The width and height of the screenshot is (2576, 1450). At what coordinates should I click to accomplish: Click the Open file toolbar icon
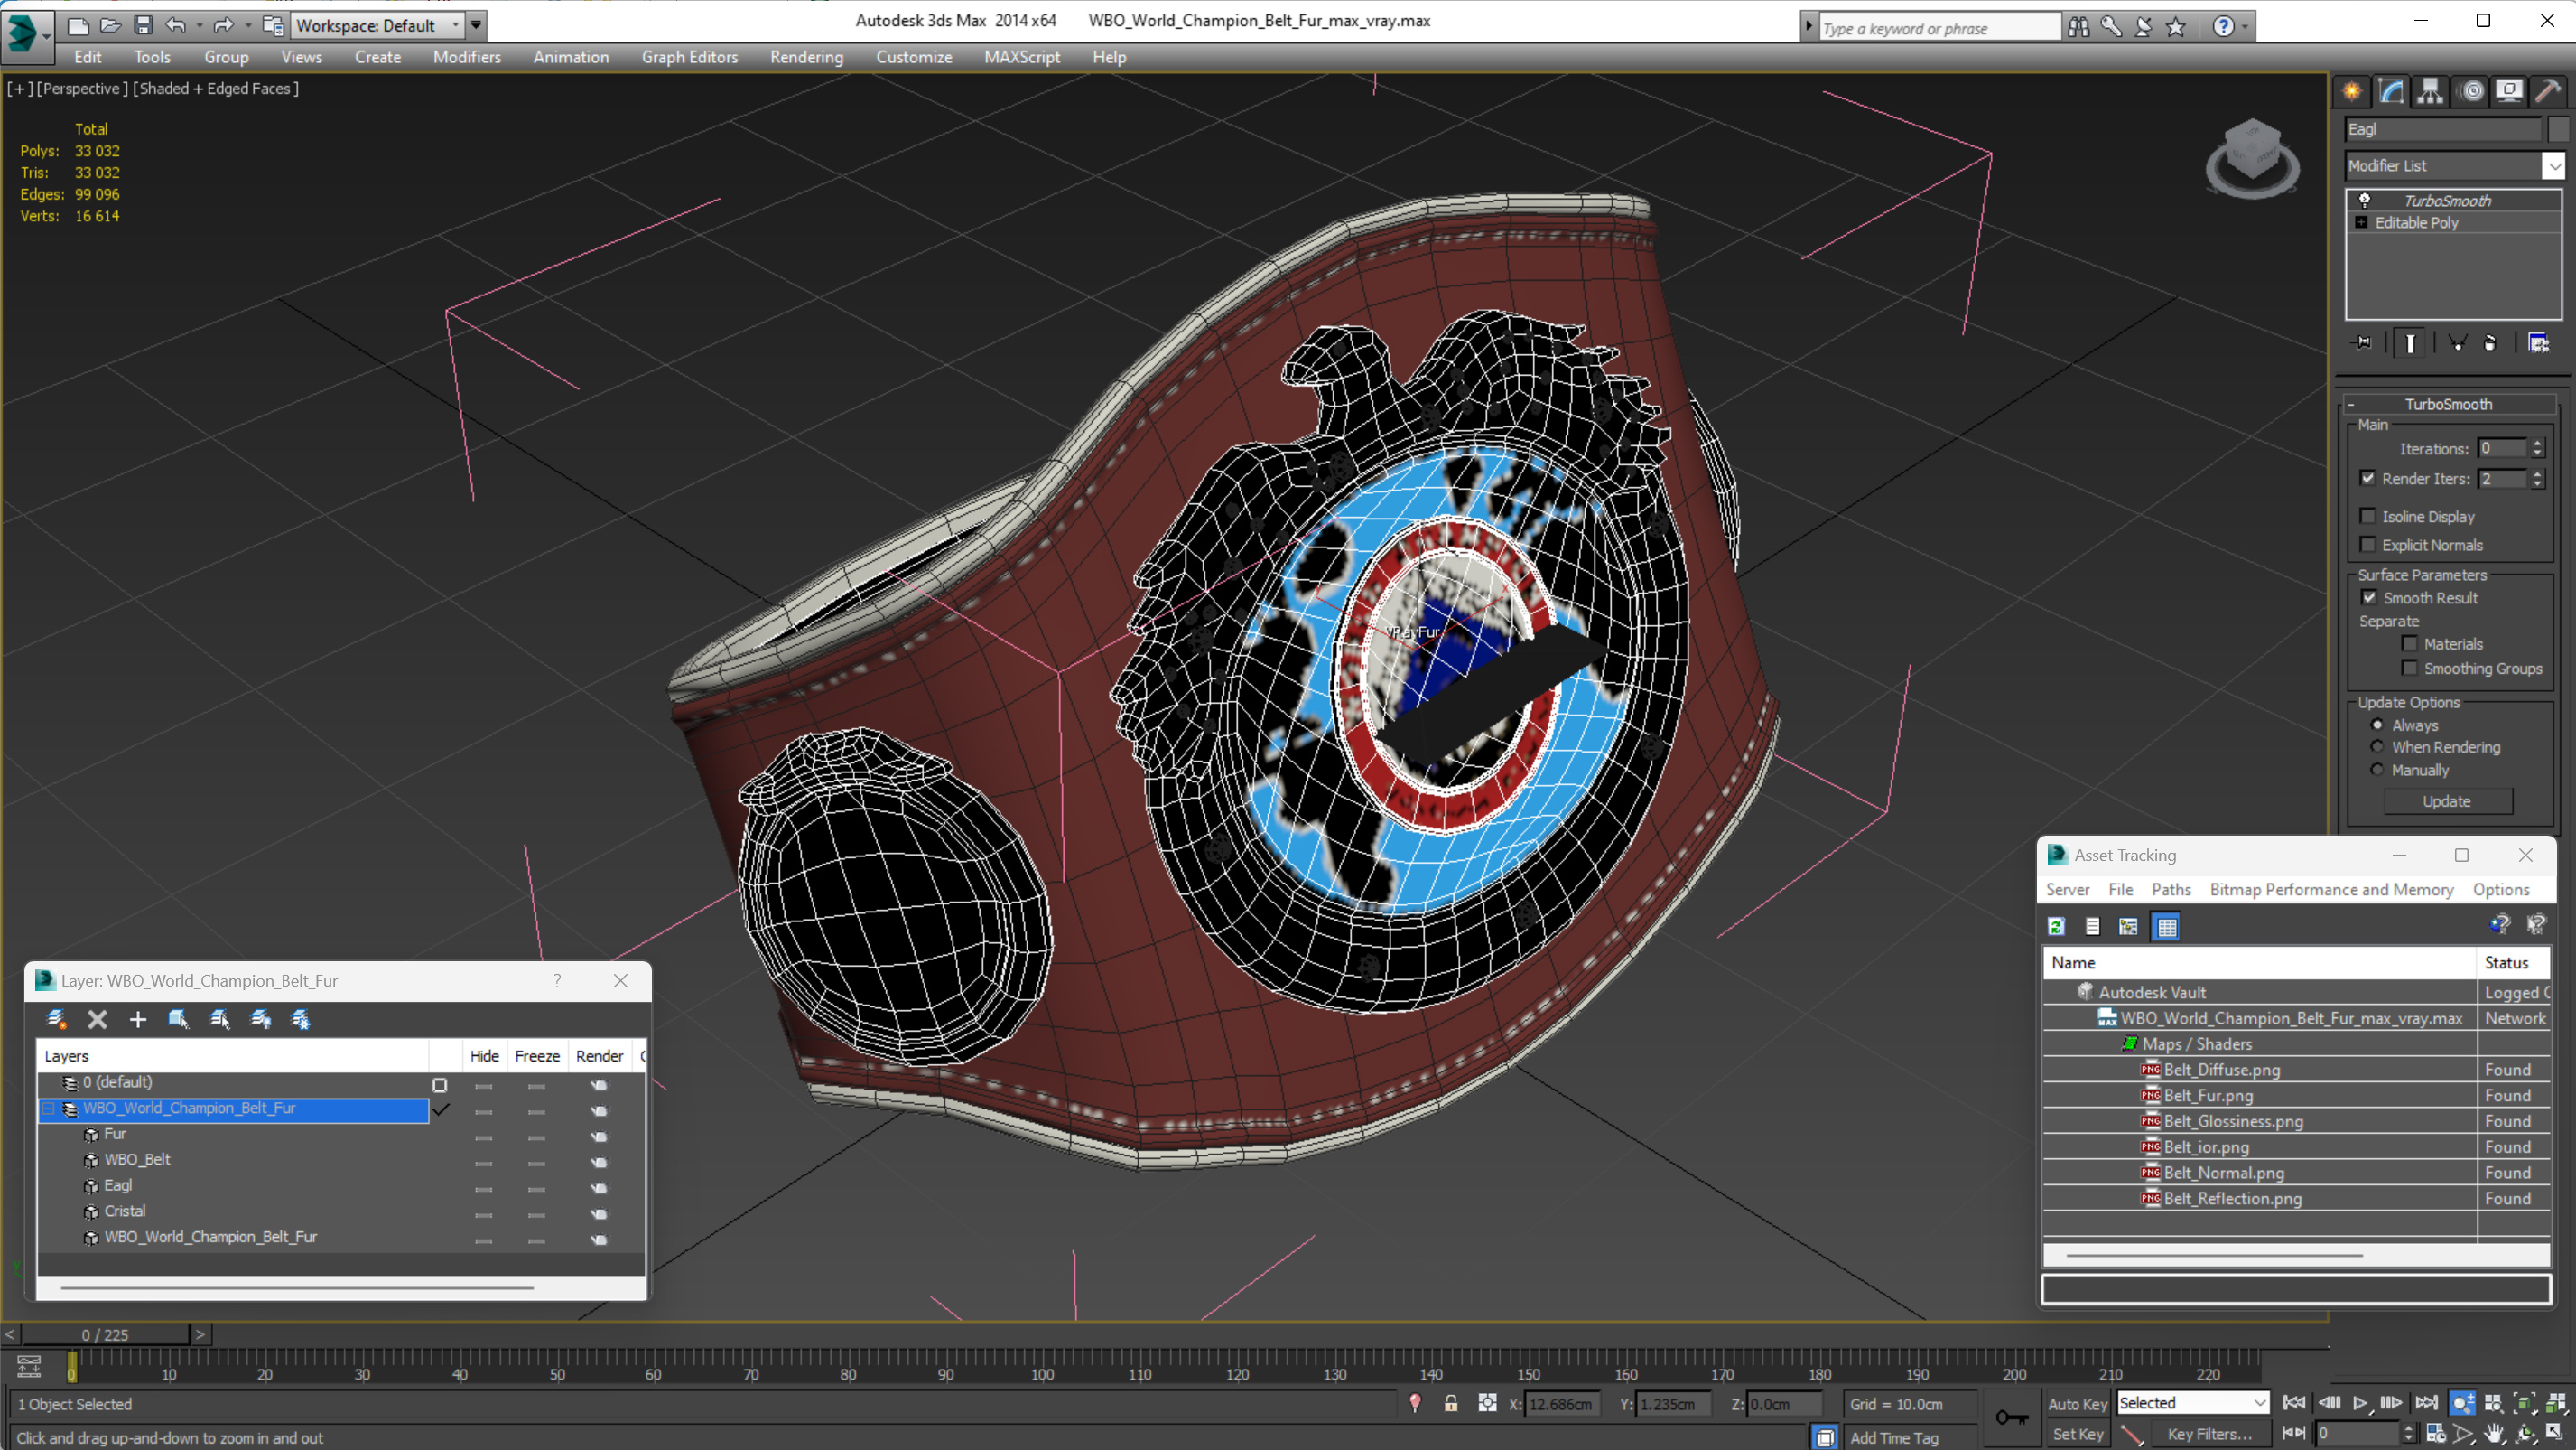(x=111, y=25)
